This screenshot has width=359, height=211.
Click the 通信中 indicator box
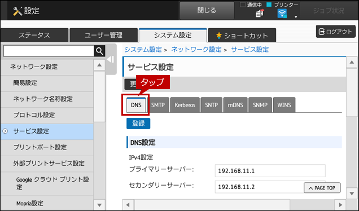243,5
